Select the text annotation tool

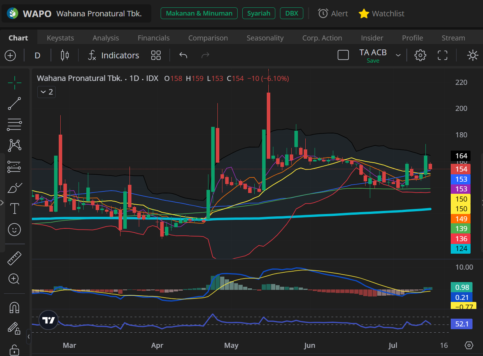[14, 209]
